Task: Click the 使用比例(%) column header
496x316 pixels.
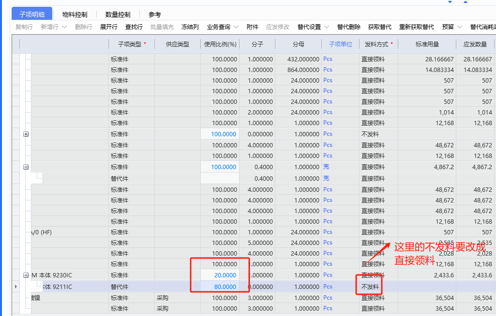Action: (x=220, y=44)
